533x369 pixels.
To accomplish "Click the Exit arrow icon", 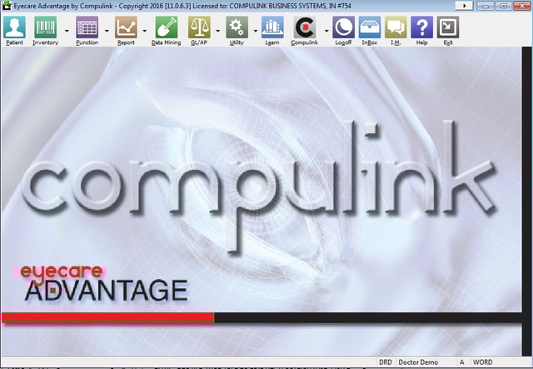I will 448,27.
